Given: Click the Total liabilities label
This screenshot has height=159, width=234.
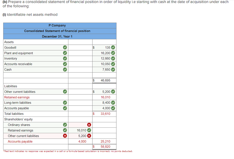Looking at the screenshot, I should pyautogui.click(x=14, y=114).
